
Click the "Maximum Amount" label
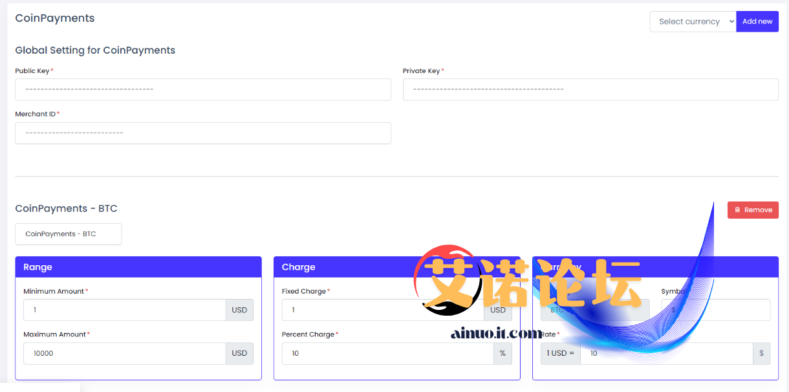[x=55, y=334]
